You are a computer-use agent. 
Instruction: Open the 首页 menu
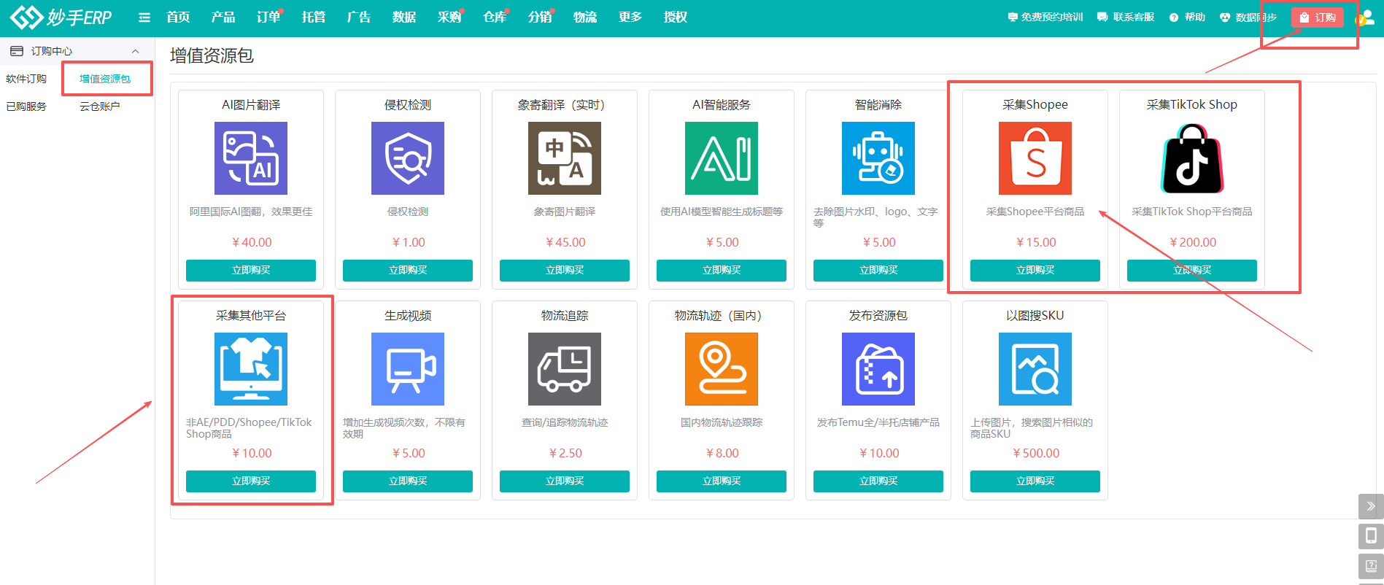[178, 18]
